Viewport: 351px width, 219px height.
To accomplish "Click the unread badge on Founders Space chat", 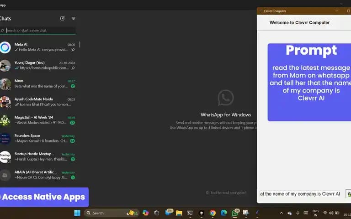I will [x=72, y=141].
